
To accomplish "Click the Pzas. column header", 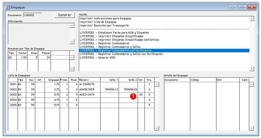I will tap(74, 80).
